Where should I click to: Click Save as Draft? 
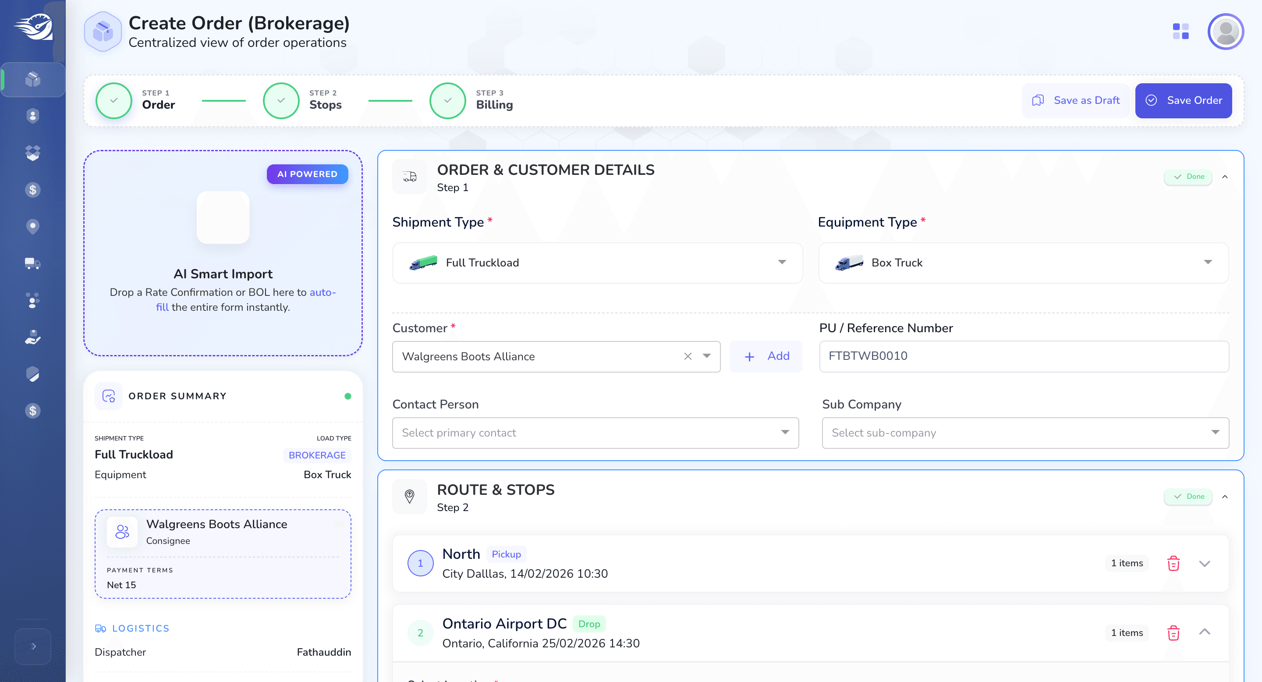[1075, 100]
